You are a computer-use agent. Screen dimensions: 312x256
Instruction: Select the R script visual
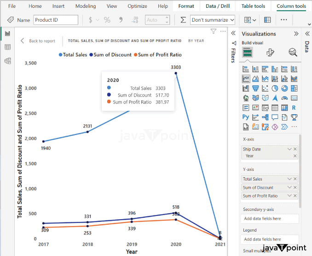[294, 108]
